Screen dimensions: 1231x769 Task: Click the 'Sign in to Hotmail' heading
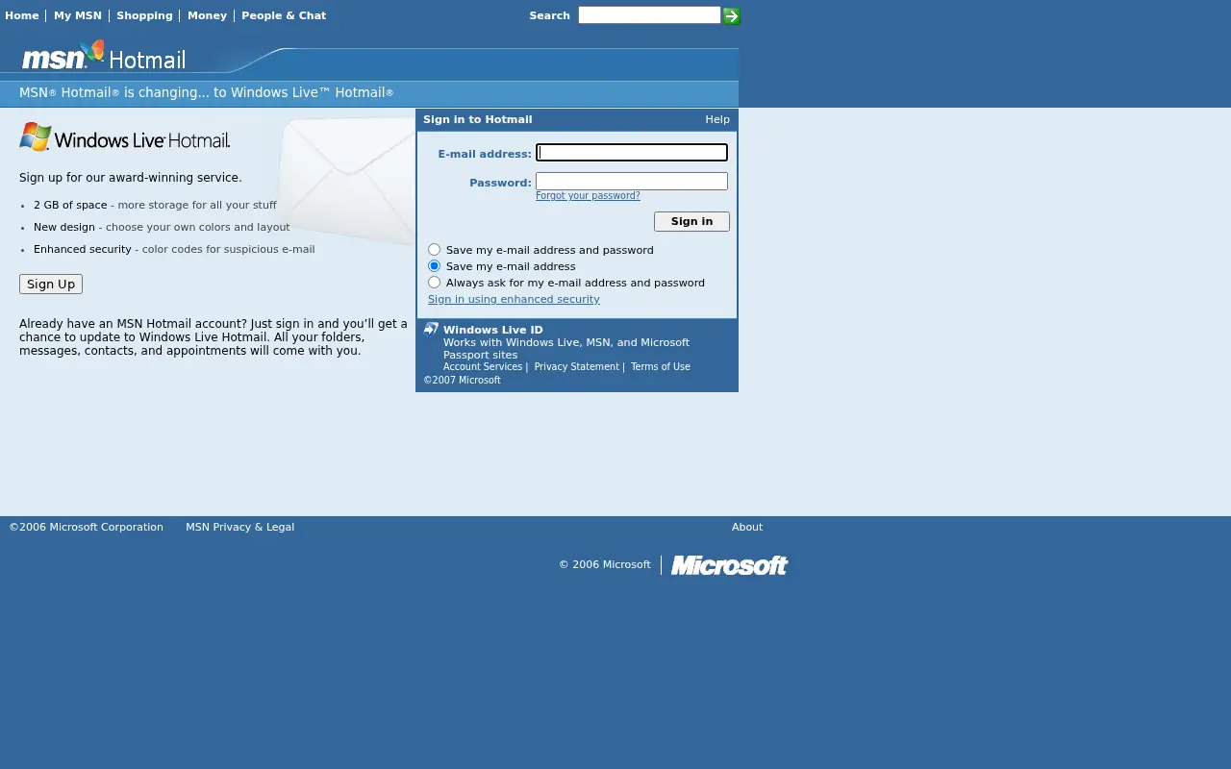[478, 119]
